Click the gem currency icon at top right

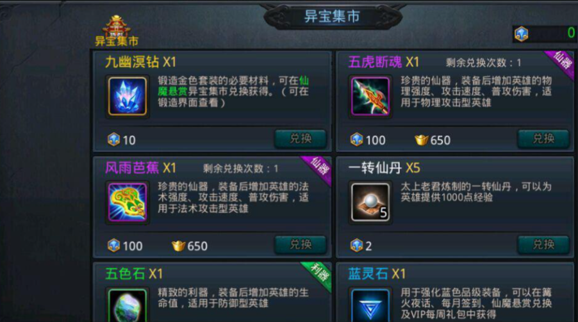point(521,35)
